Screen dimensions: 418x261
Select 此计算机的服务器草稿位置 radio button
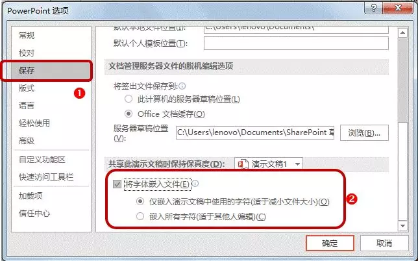(129, 99)
